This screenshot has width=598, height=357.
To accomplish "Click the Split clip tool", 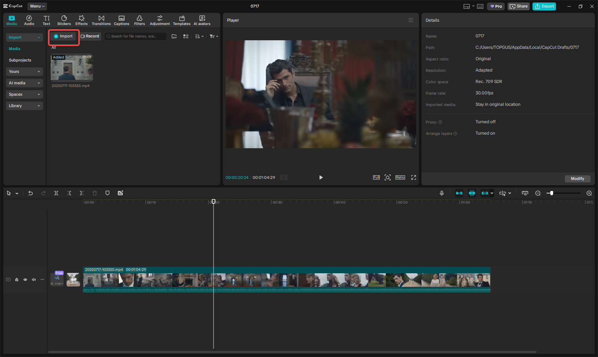I will (x=56, y=193).
